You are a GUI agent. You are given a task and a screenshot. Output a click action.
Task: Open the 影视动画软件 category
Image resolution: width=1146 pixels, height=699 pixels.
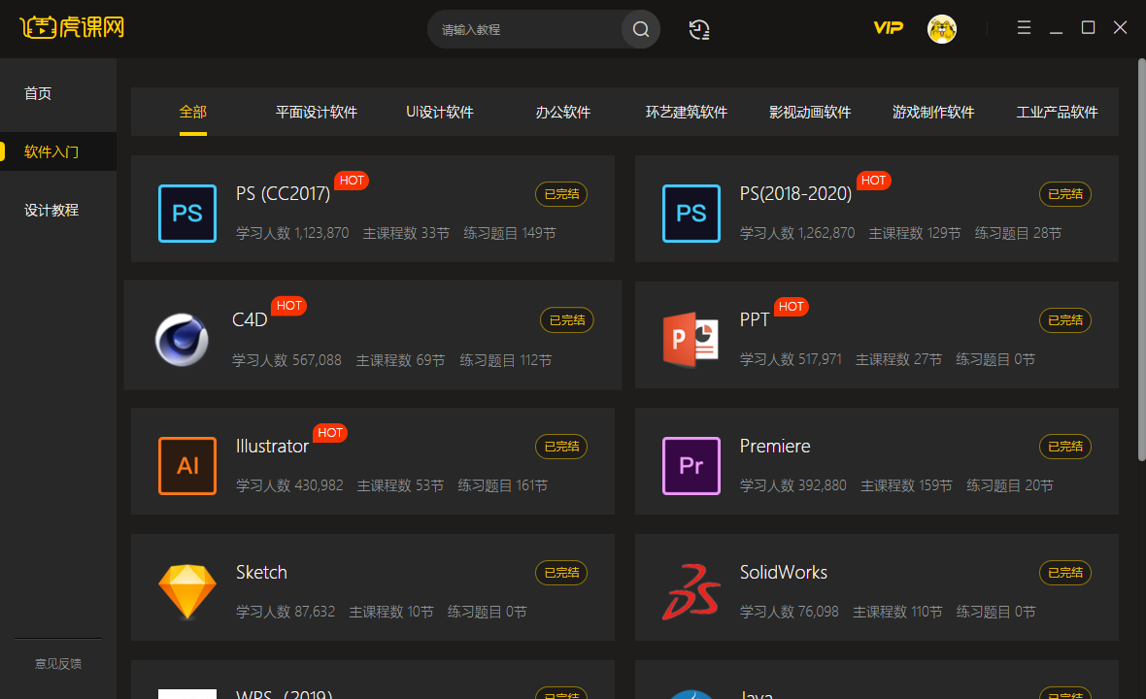click(810, 112)
